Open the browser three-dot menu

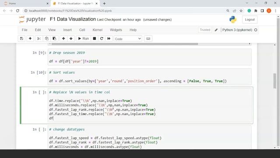276,11
